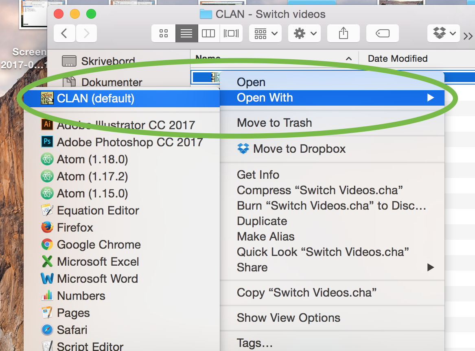Open file with Microsoft Word

(x=122, y=279)
